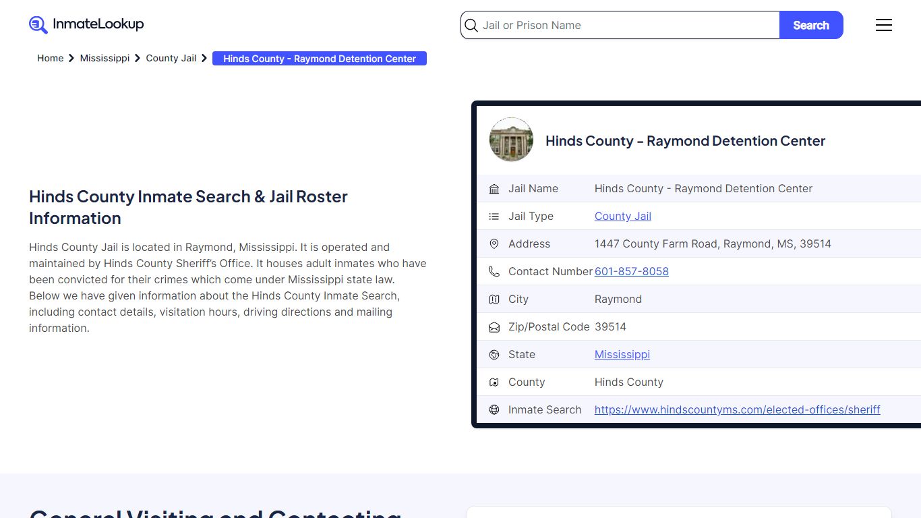
Task: Click the City map icon
Action: 494,299
